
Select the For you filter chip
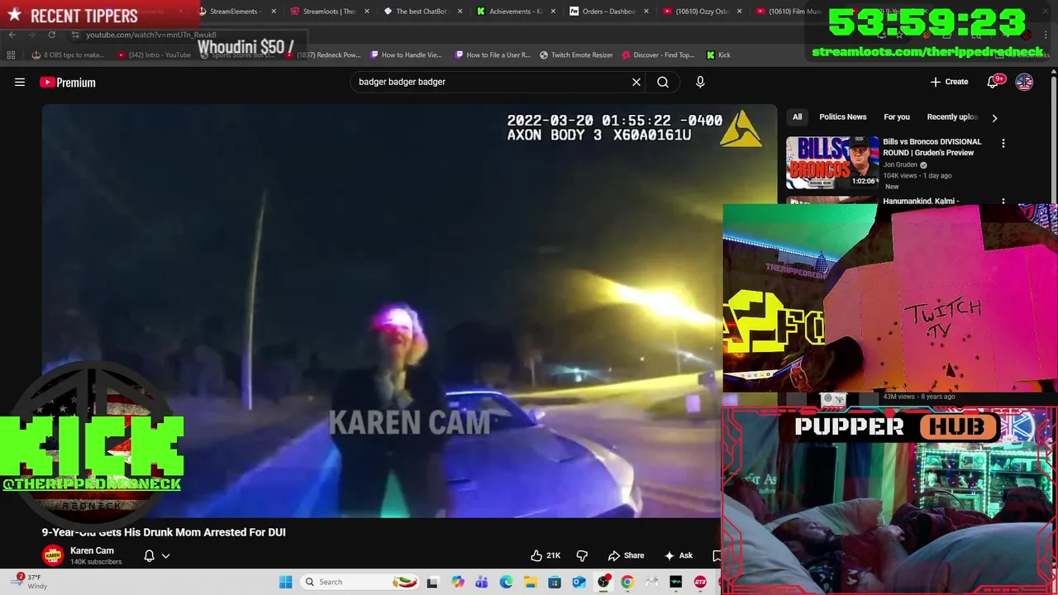[897, 117]
